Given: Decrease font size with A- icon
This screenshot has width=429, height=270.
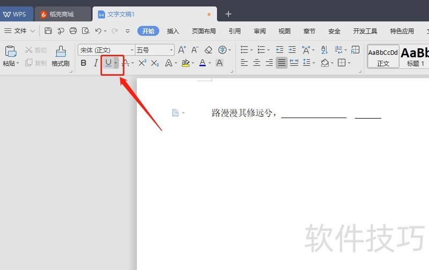Looking at the screenshot, I should tap(195, 50).
